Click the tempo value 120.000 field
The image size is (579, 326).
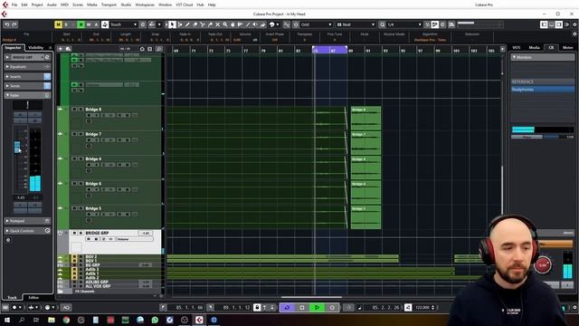pyautogui.click(x=422, y=308)
